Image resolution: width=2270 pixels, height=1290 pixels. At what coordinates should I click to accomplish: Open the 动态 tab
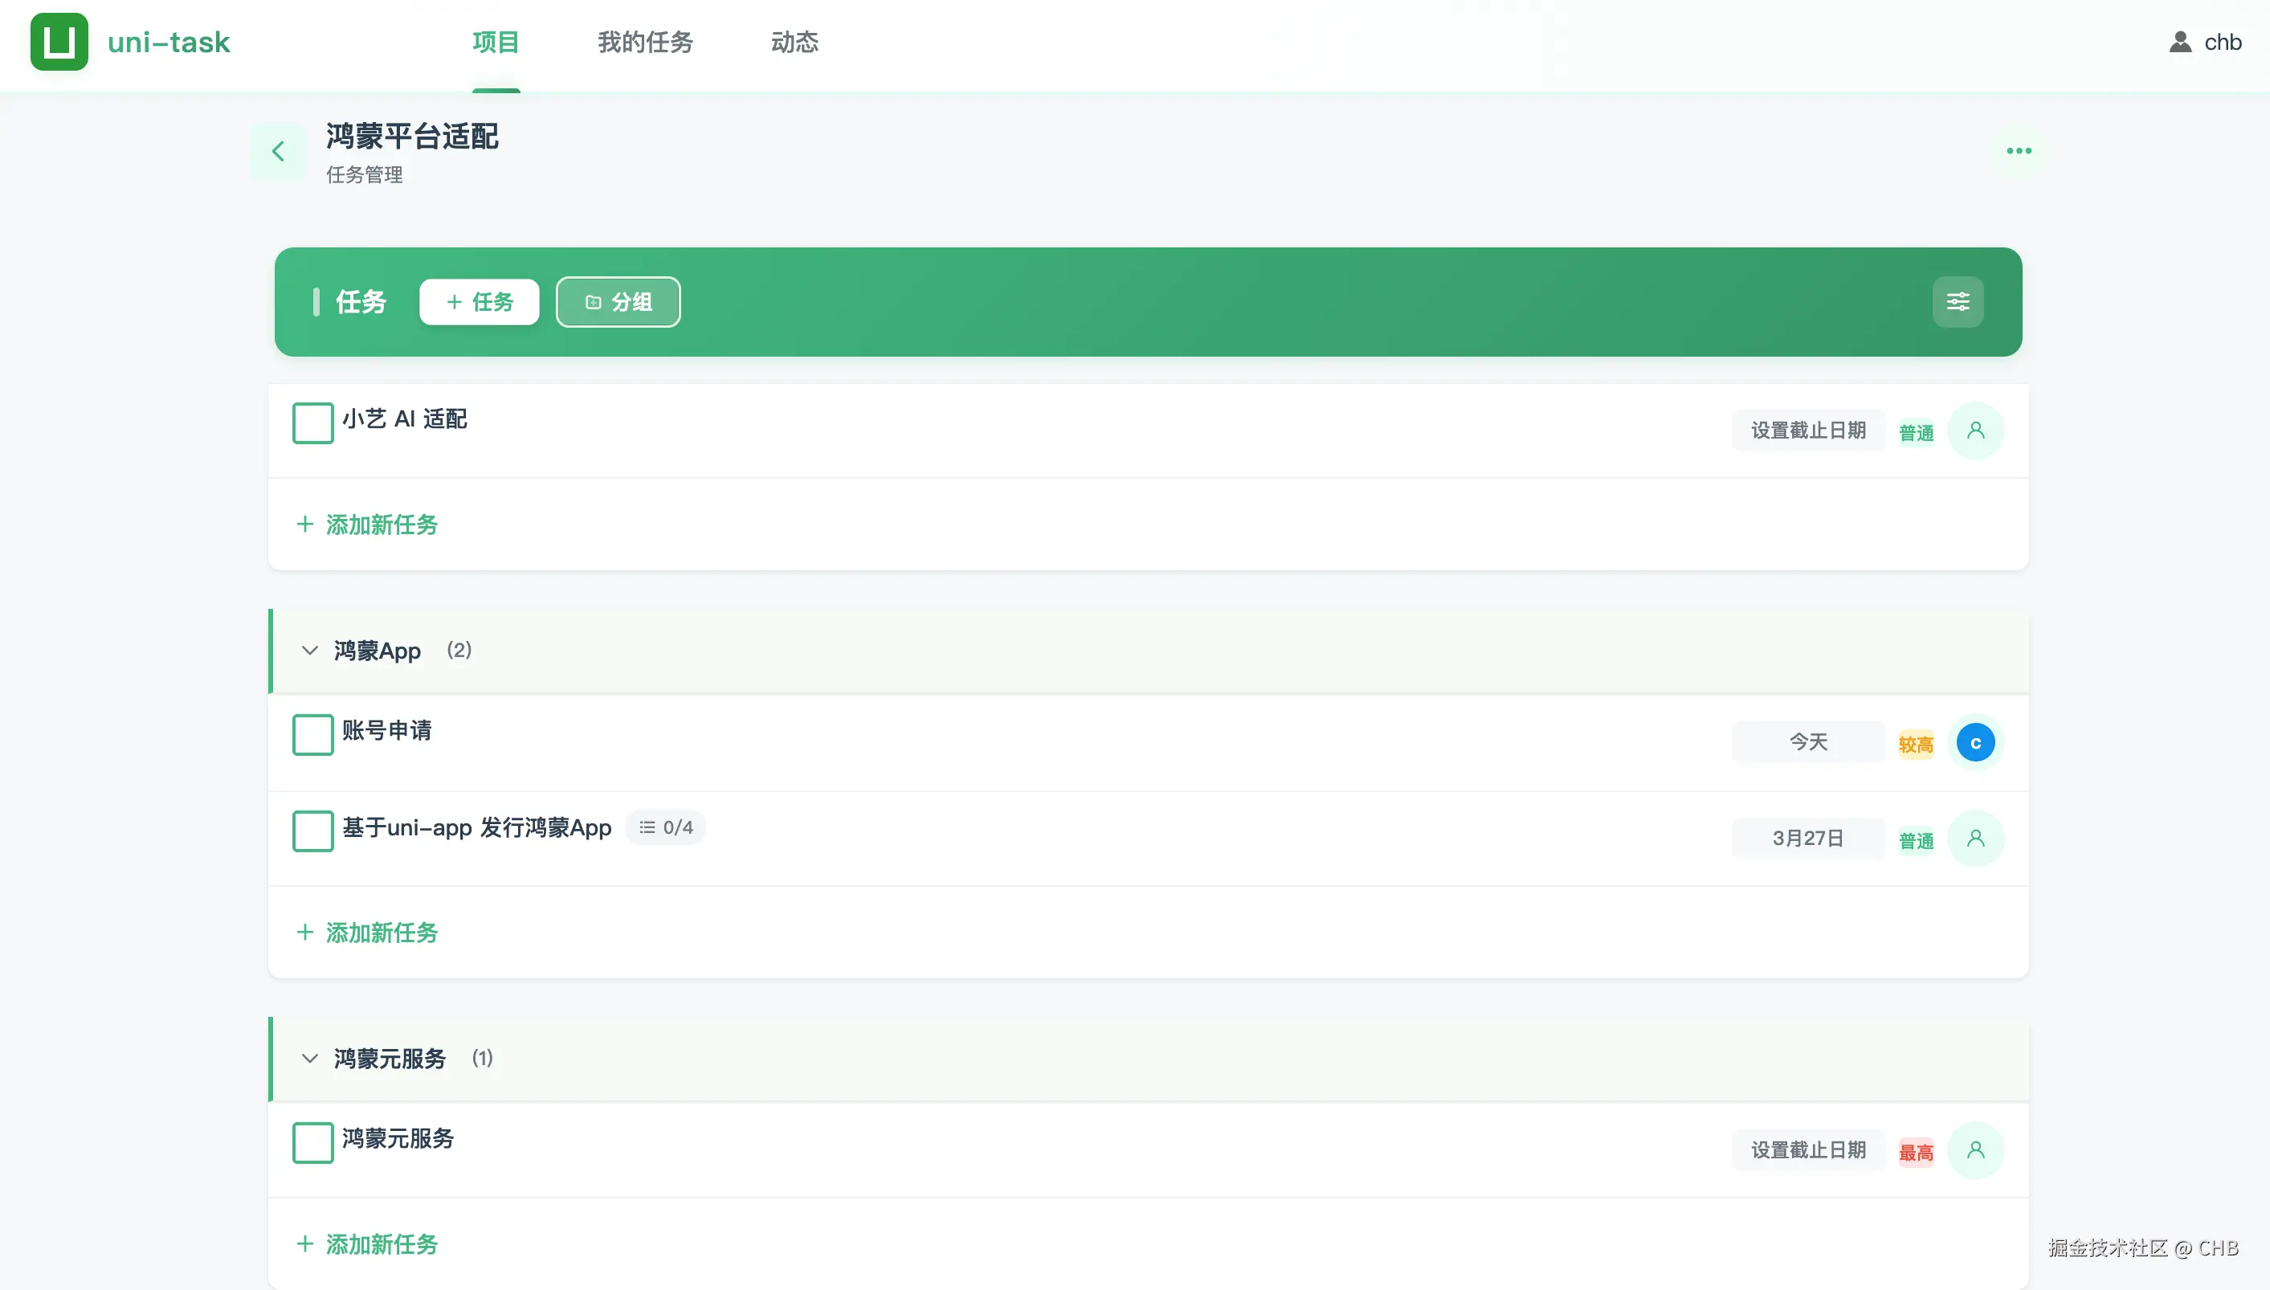click(x=794, y=42)
